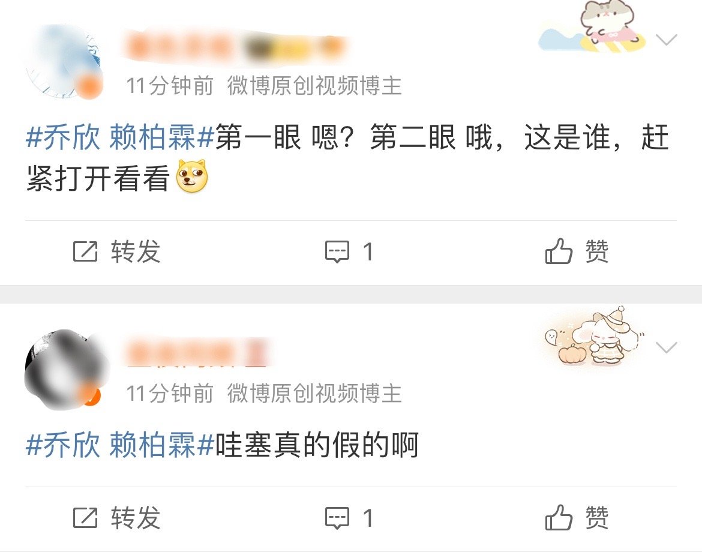This screenshot has height=552, width=702.
Task: Open the first poster's profile avatar
Action: tap(64, 62)
